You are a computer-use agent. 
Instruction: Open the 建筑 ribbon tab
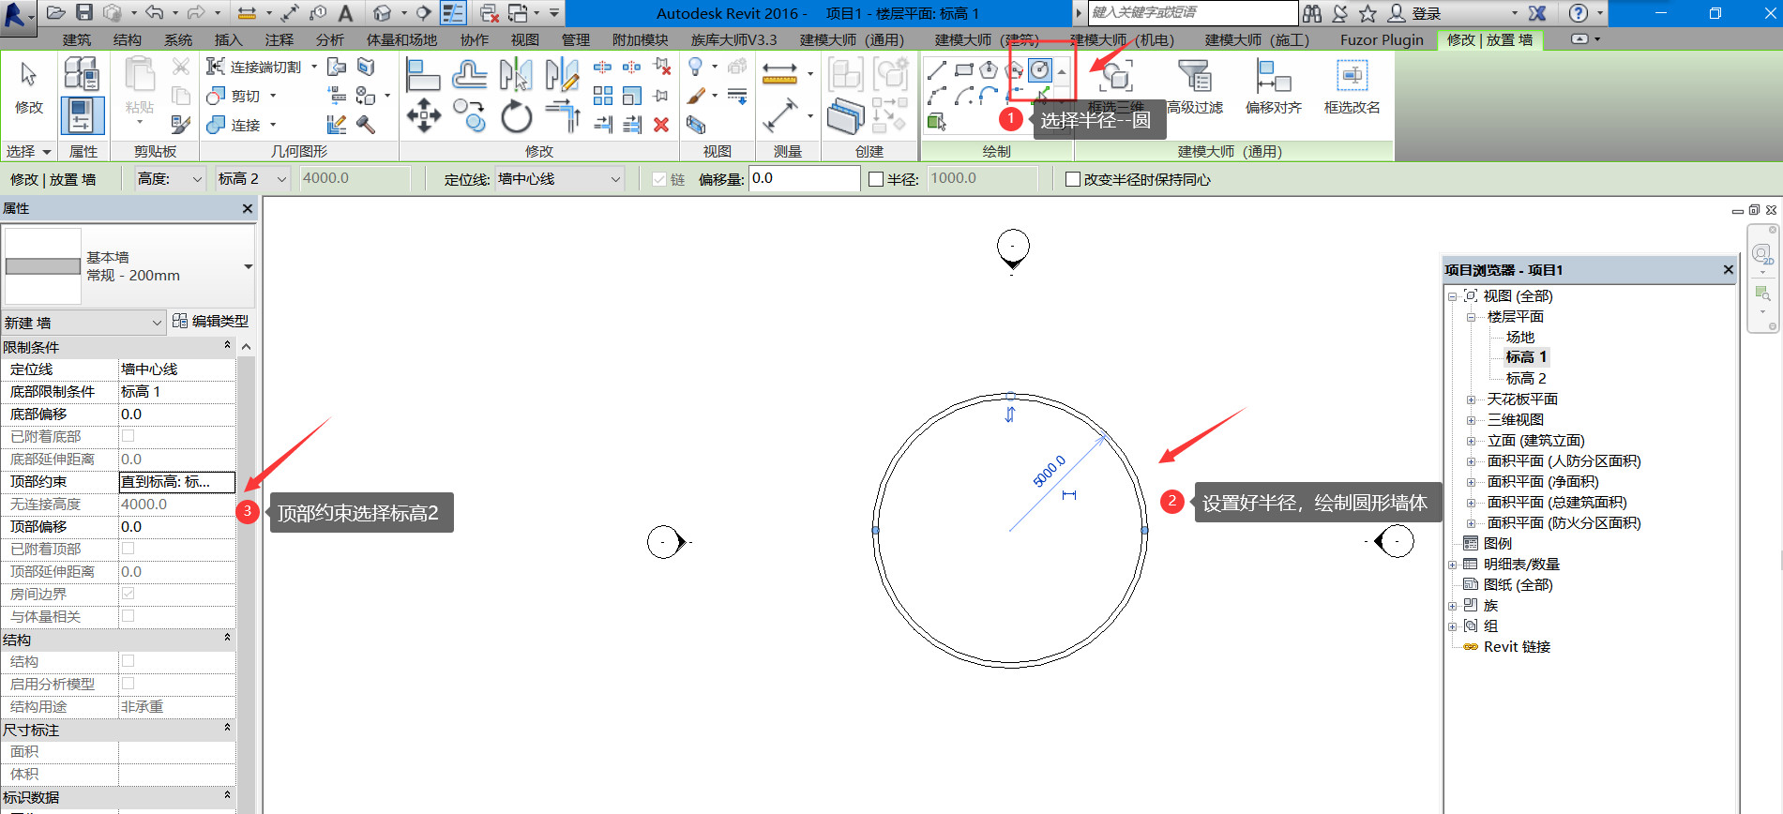click(x=77, y=40)
